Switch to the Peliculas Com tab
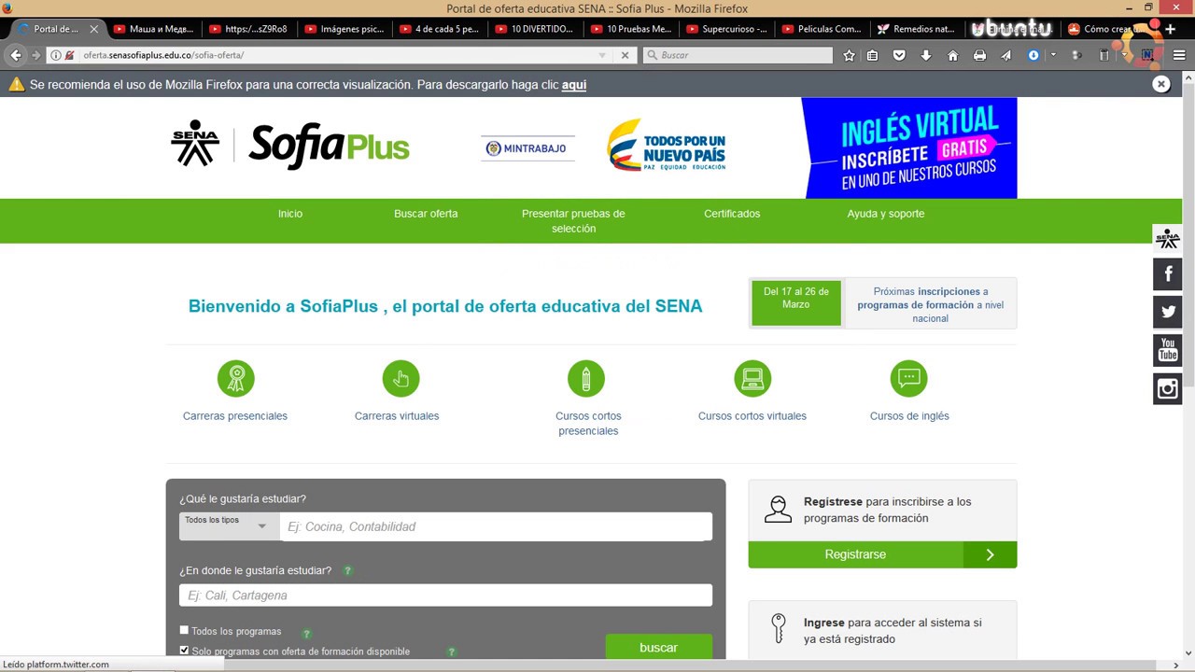Viewport: 1195px width, 672px height. (x=820, y=29)
